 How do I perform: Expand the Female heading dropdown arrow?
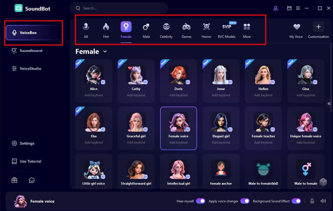coord(105,51)
